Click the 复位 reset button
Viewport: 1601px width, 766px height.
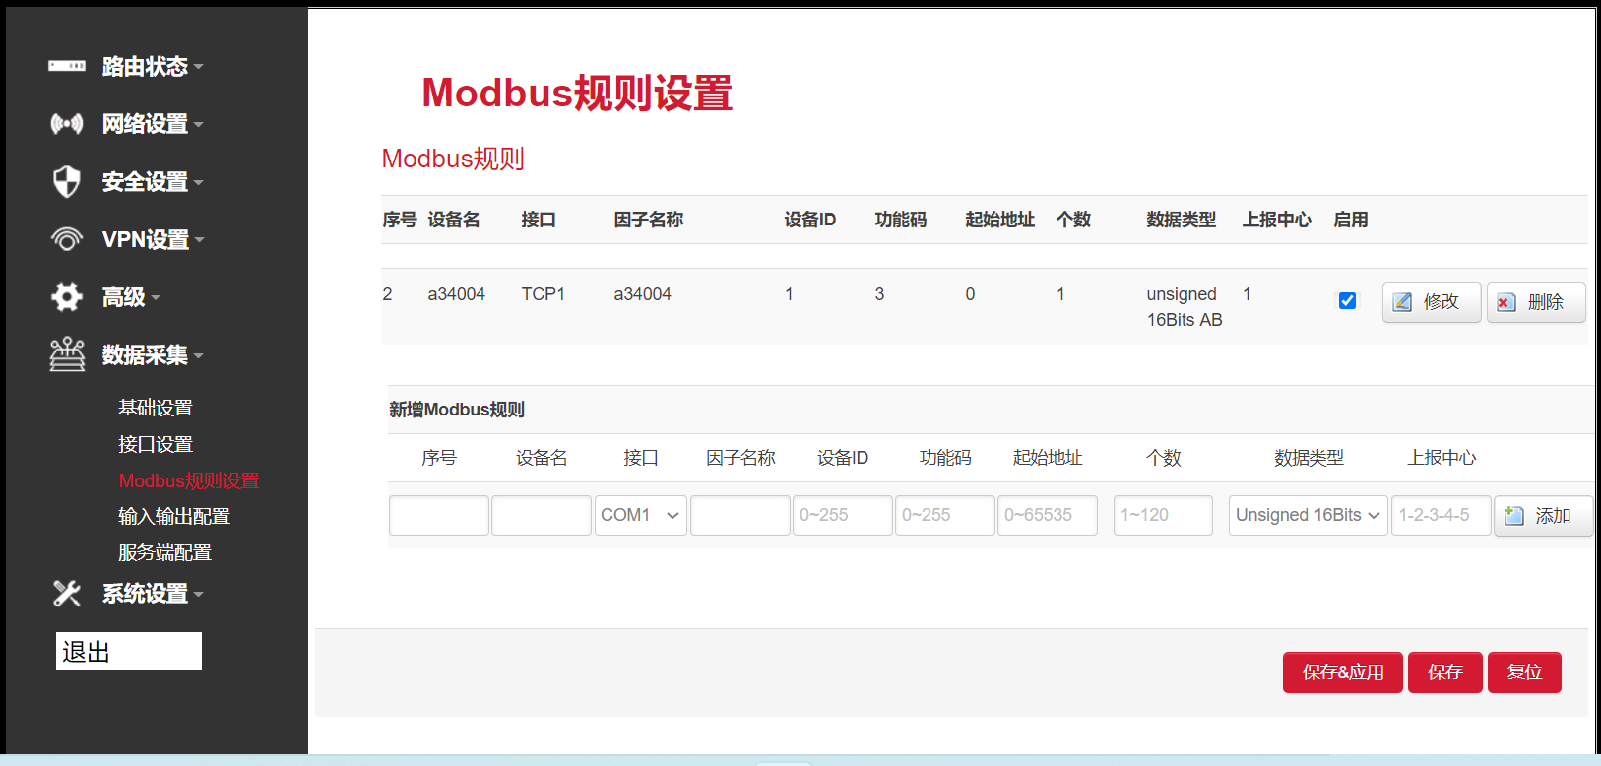pyautogui.click(x=1523, y=672)
